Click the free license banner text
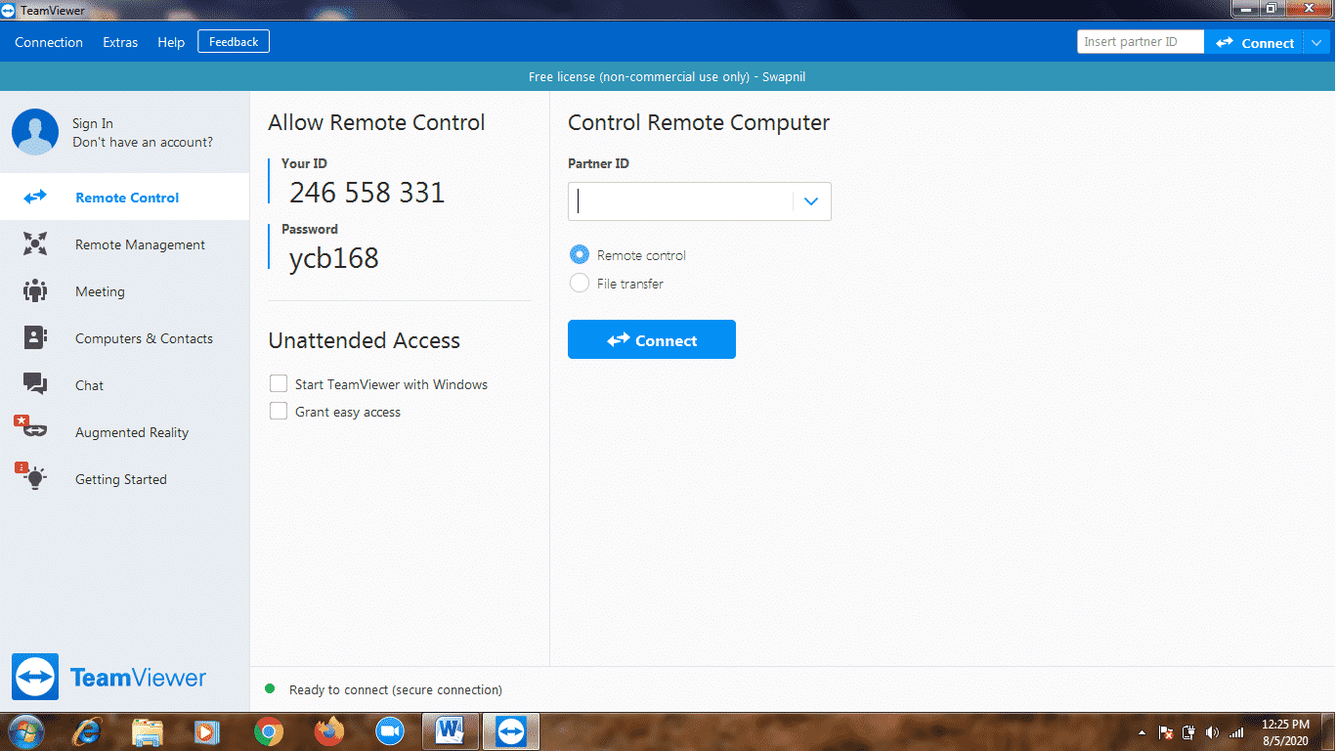1337x751 pixels. pos(668,76)
